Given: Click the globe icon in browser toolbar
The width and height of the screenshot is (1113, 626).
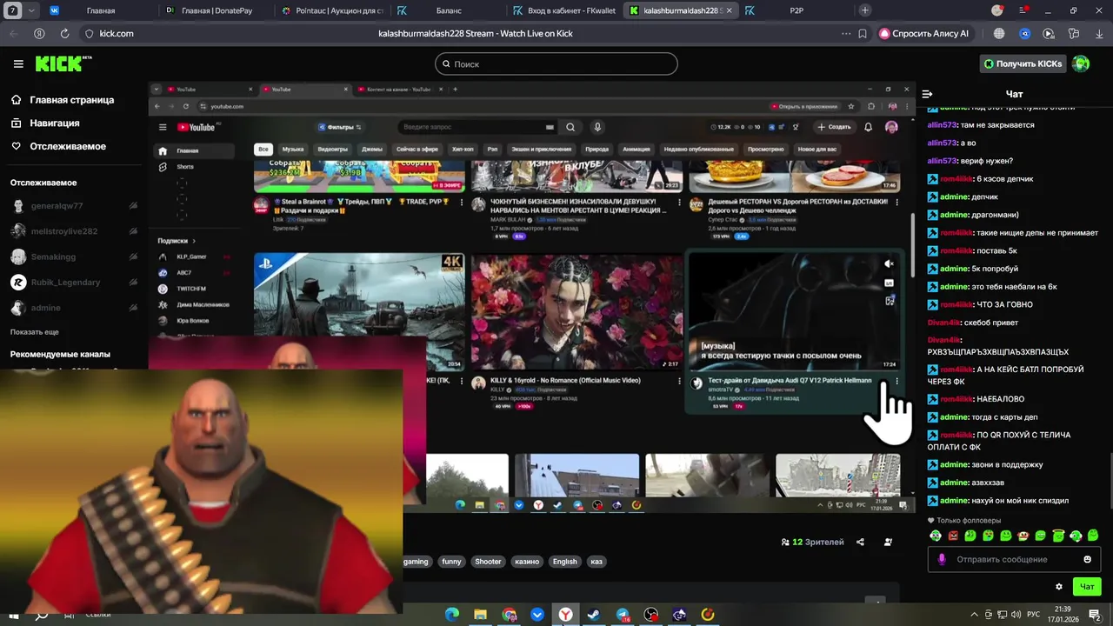Looking at the screenshot, I should 999,33.
